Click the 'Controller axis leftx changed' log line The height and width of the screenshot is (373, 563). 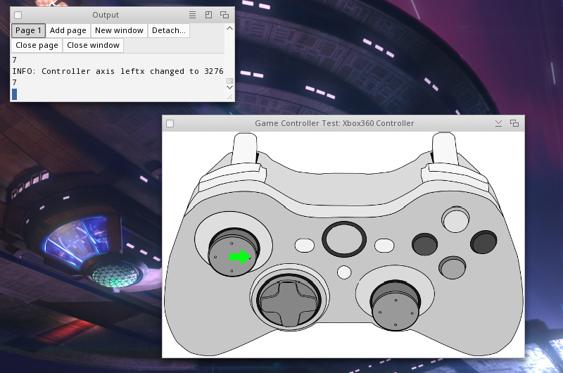click(118, 71)
